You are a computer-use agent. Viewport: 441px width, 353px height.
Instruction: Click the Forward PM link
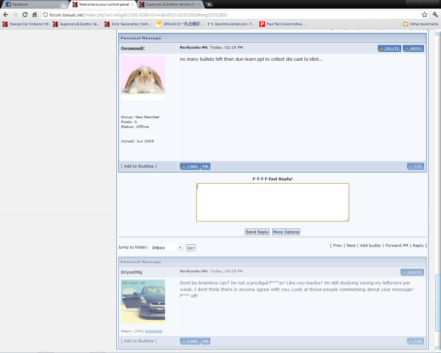tap(397, 245)
